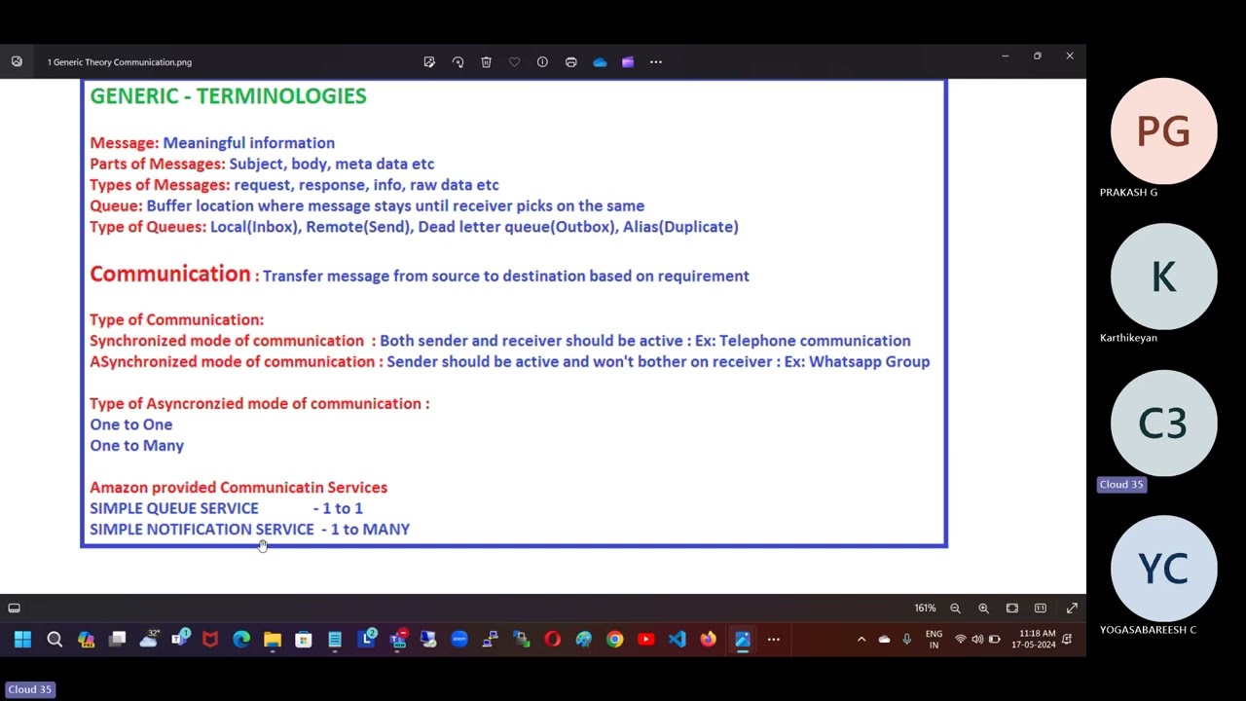Show the file info panel
Viewport: 1246px width, 701px height.
542,62
